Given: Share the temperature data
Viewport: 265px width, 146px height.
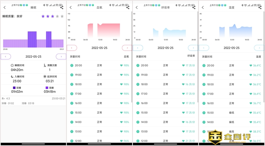Looking at the screenshot, I should (260, 8).
